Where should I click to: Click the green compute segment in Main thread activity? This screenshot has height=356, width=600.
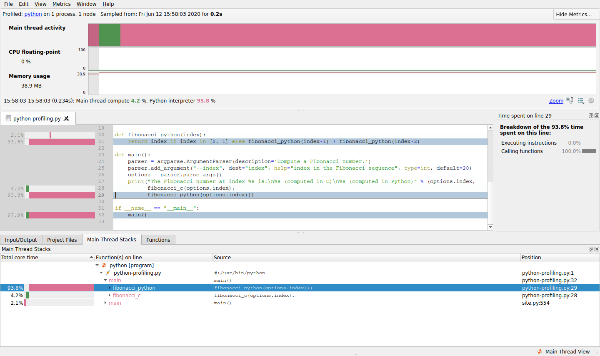tap(110, 35)
